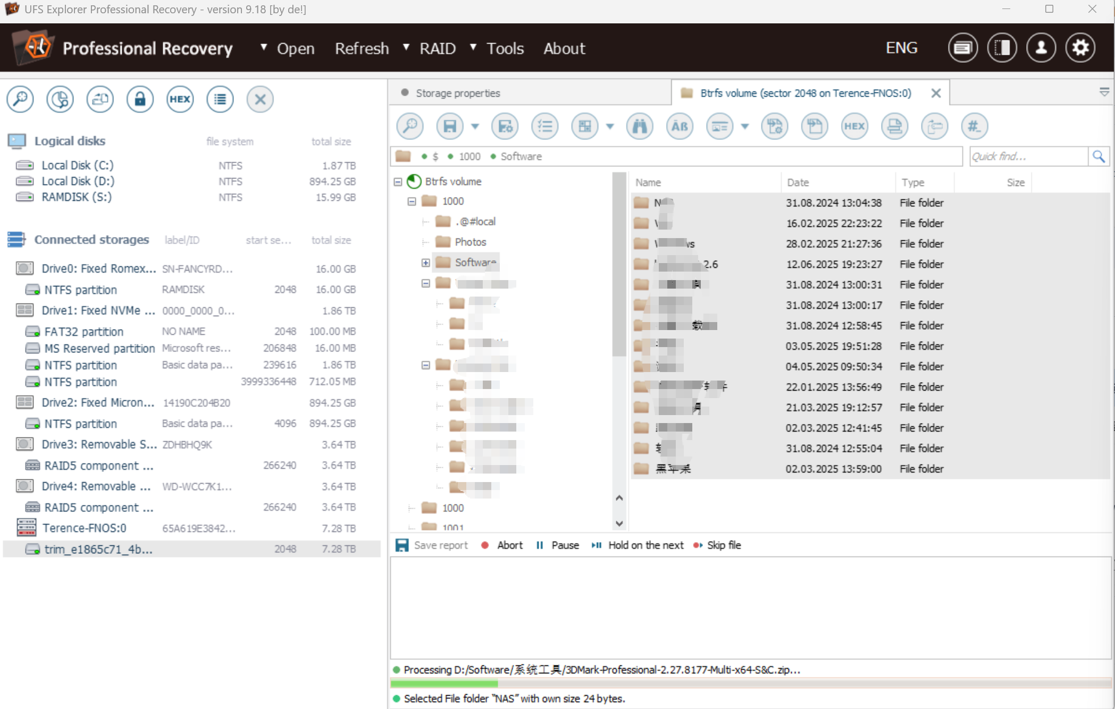Click the Save report label
The width and height of the screenshot is (1115, 709).
[x=441, y=545]
